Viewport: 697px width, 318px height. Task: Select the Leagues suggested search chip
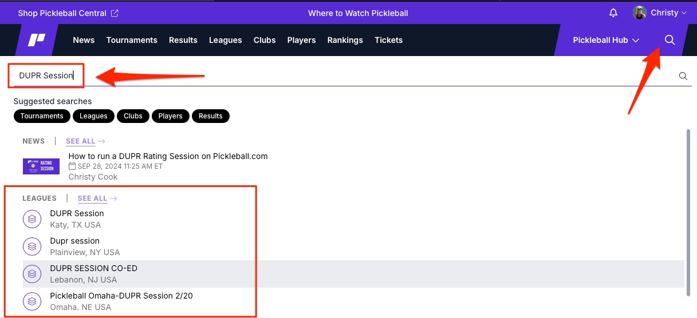point(93,116)
